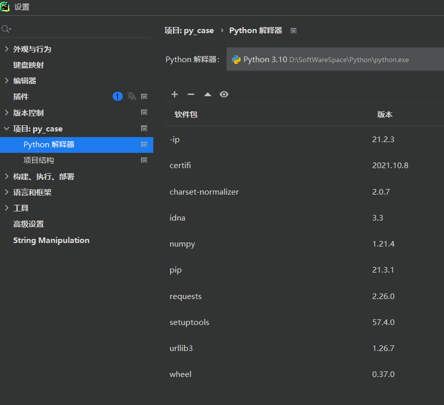The image size is (444, 405).
Task: Click the blue 1 badge beside 插件
Action: coord(118,96)
